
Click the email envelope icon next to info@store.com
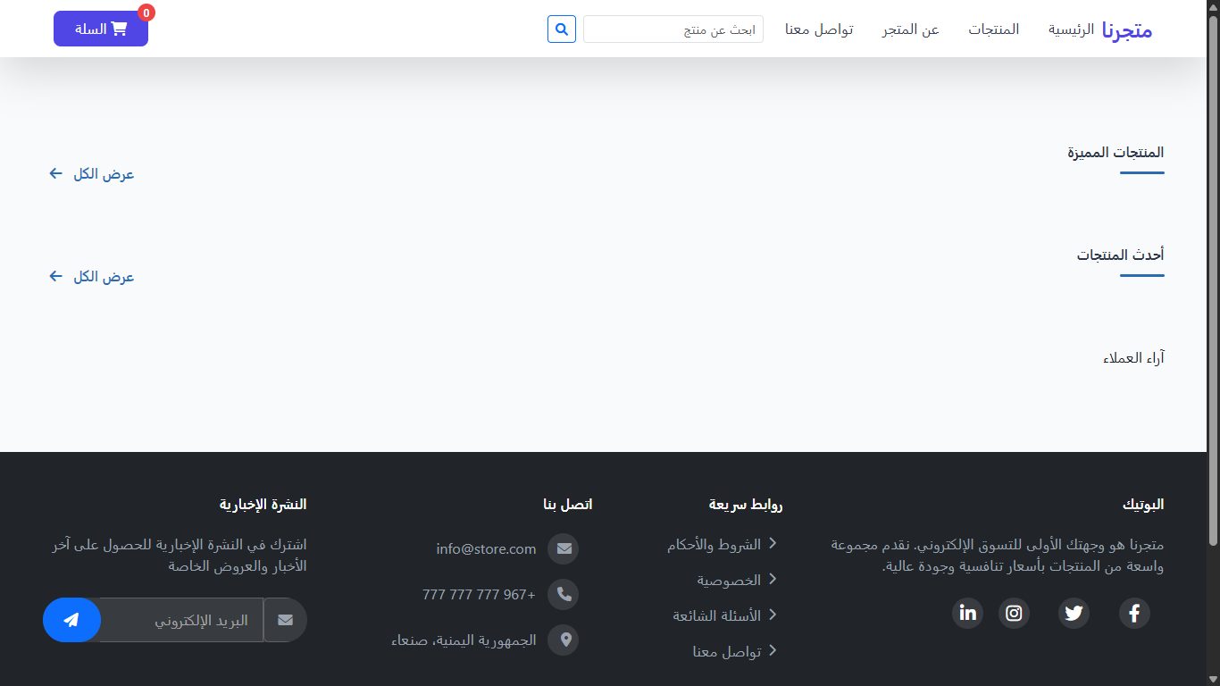(x=563, y=548)
